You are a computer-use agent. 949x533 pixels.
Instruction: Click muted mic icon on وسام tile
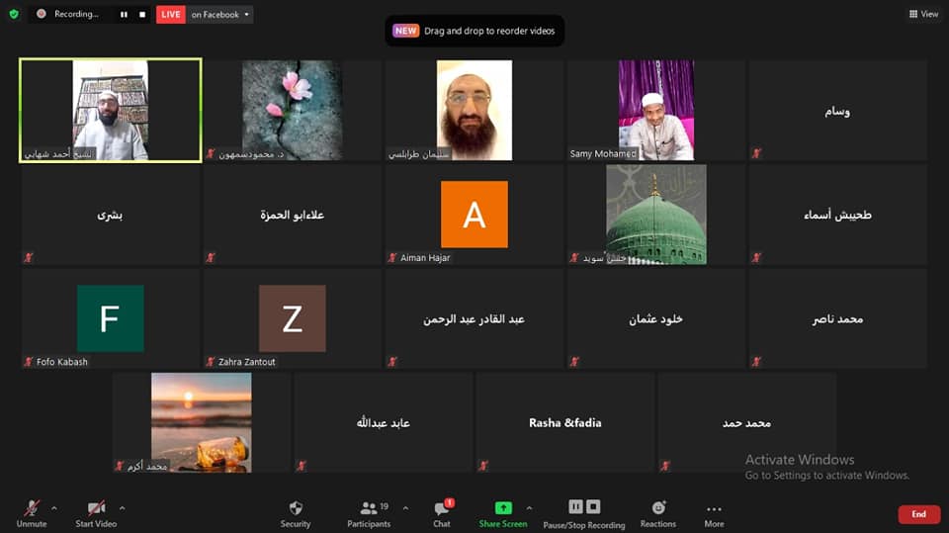(x=756, y=153)
